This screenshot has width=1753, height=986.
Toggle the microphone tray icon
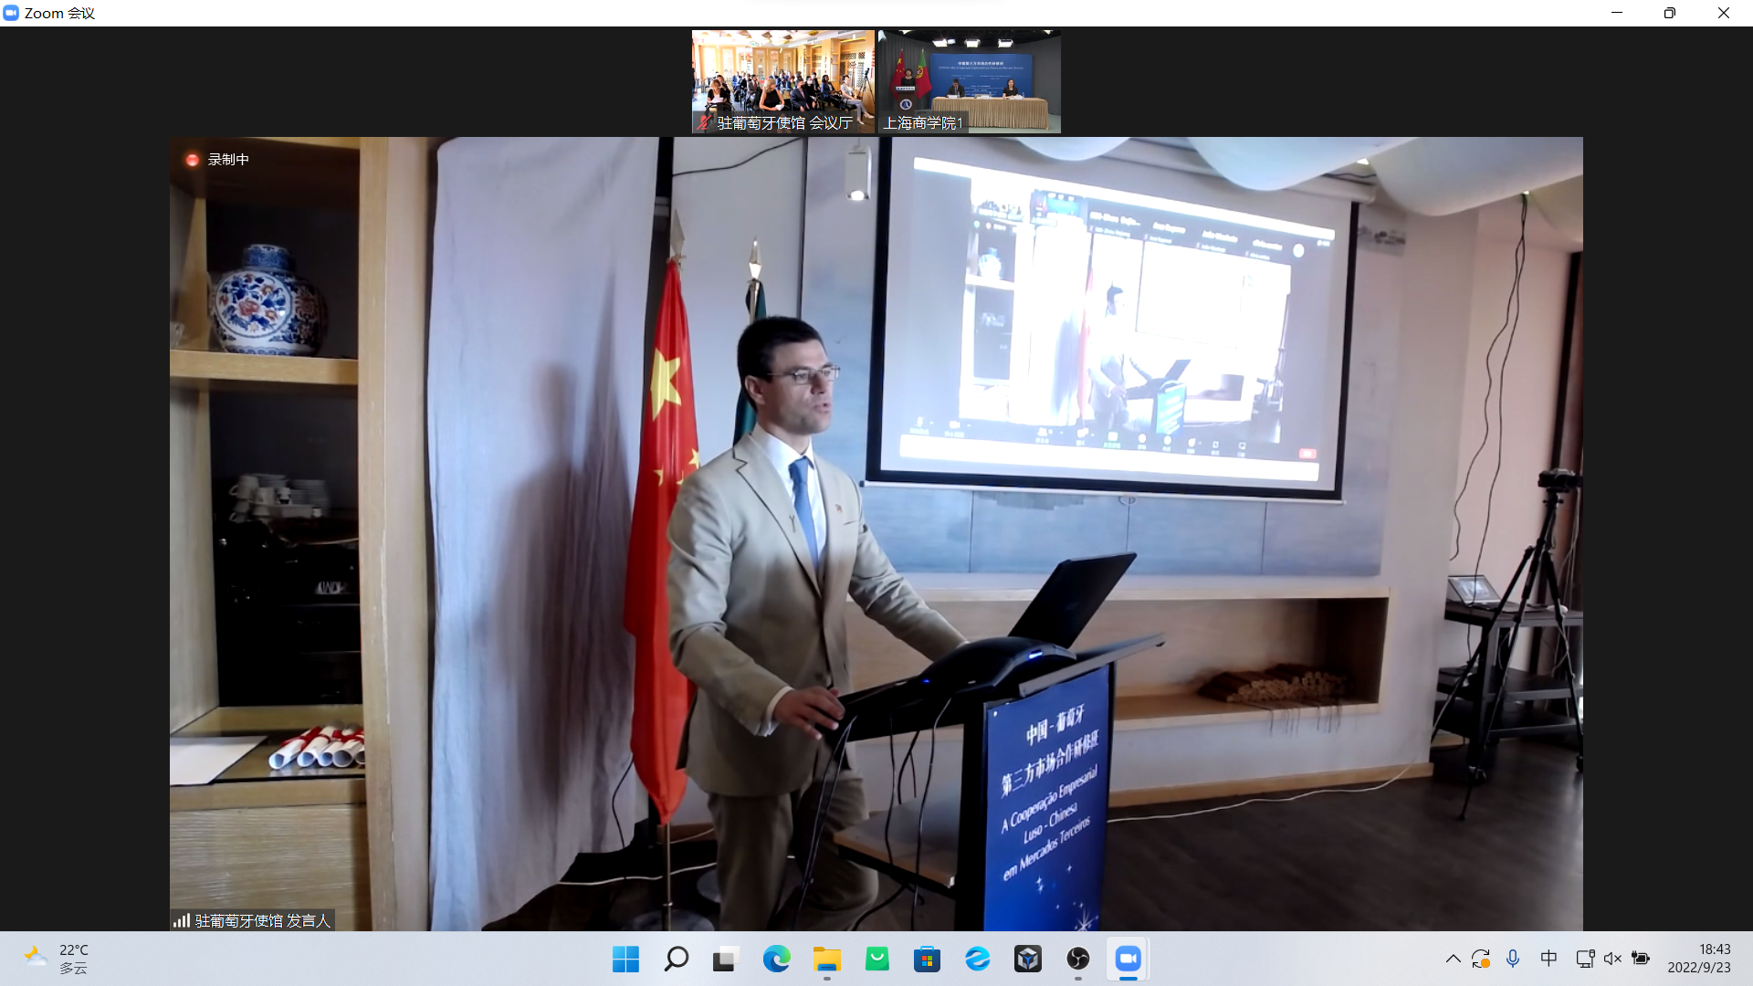coord(1513,959)
